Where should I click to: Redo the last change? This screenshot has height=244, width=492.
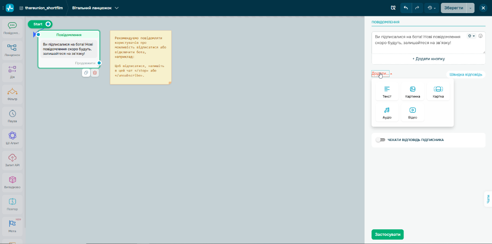(x=417, y=8)
